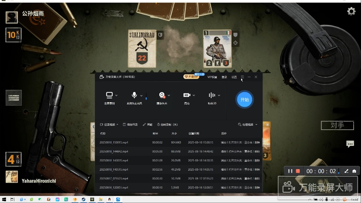The width and height of the screenshot is (361, 203).
Task: Click the Stalingrad headquarters card
Action: tap(142, 49)
